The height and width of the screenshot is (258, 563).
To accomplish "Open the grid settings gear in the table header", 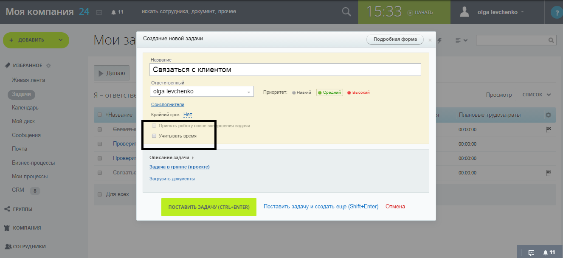I will coord(549,115).
